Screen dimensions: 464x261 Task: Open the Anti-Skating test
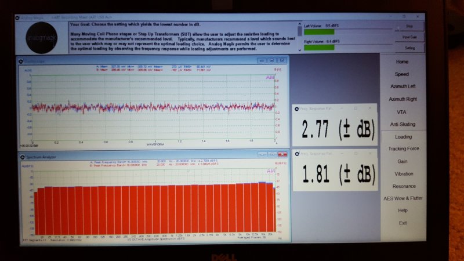403,125
